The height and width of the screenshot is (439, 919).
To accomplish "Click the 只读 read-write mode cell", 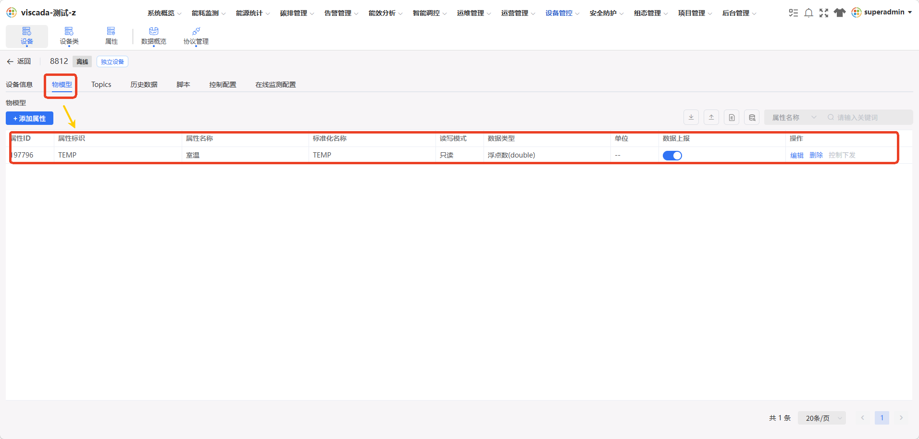I will [x=447, y=155].
